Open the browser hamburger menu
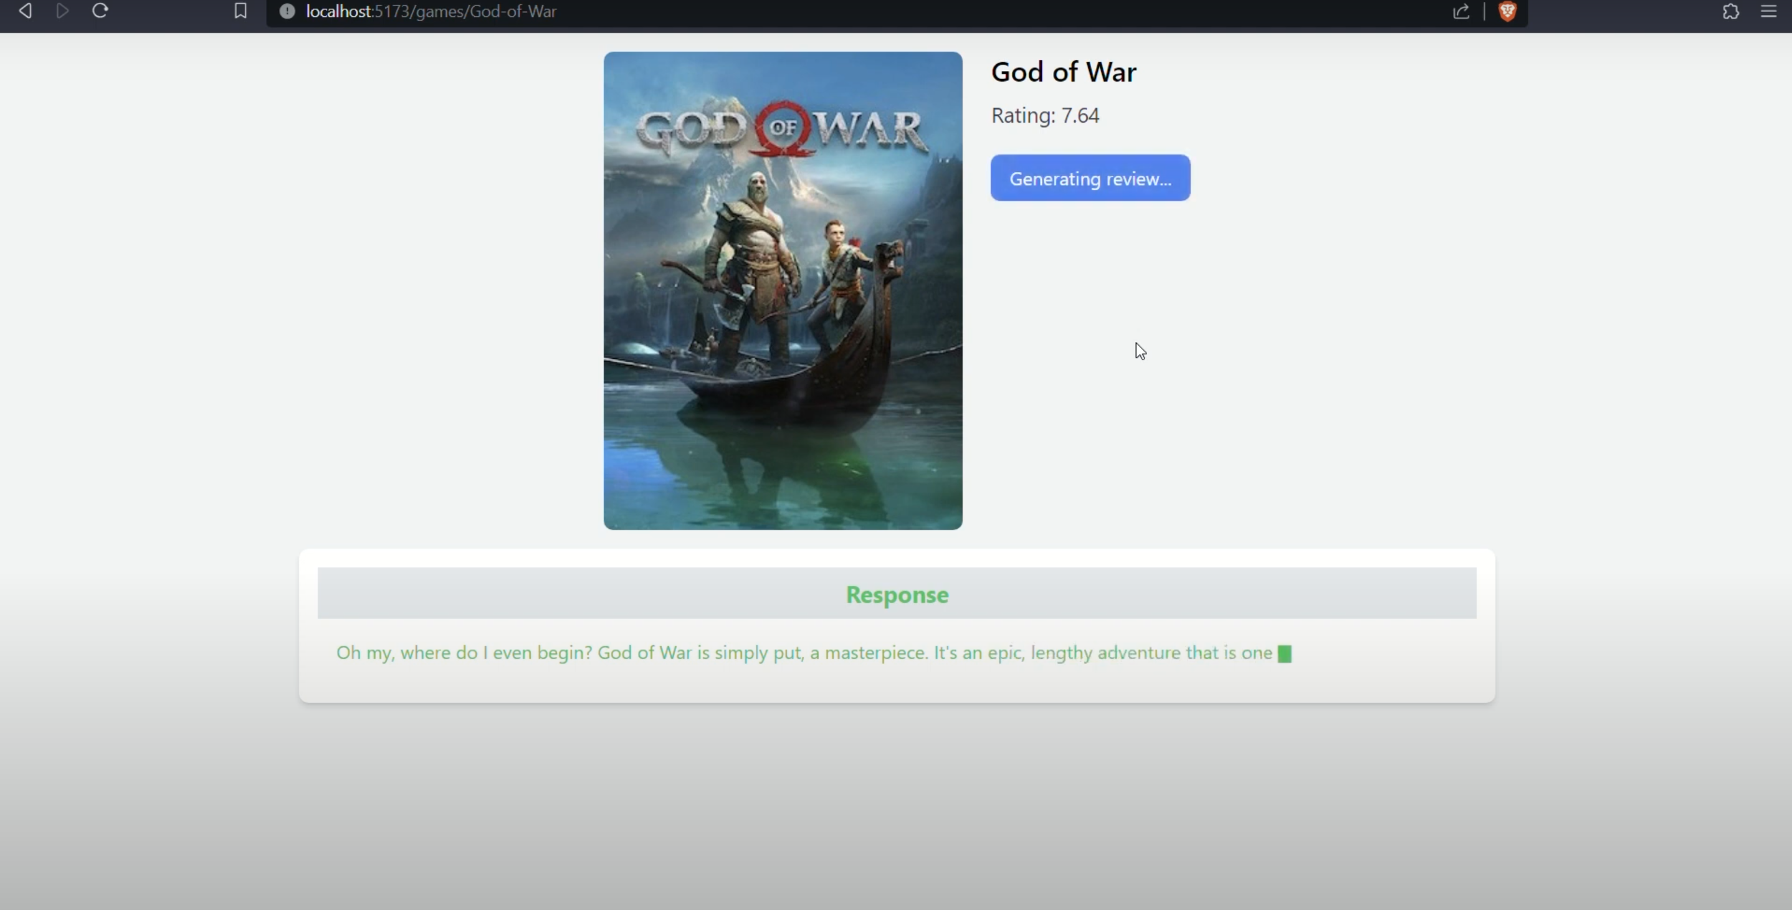 [1768, 11]
